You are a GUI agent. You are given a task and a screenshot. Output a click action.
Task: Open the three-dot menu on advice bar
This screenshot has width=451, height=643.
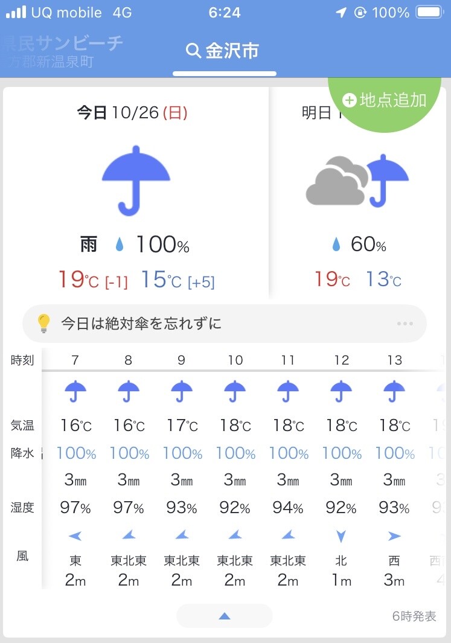[405, 324]
